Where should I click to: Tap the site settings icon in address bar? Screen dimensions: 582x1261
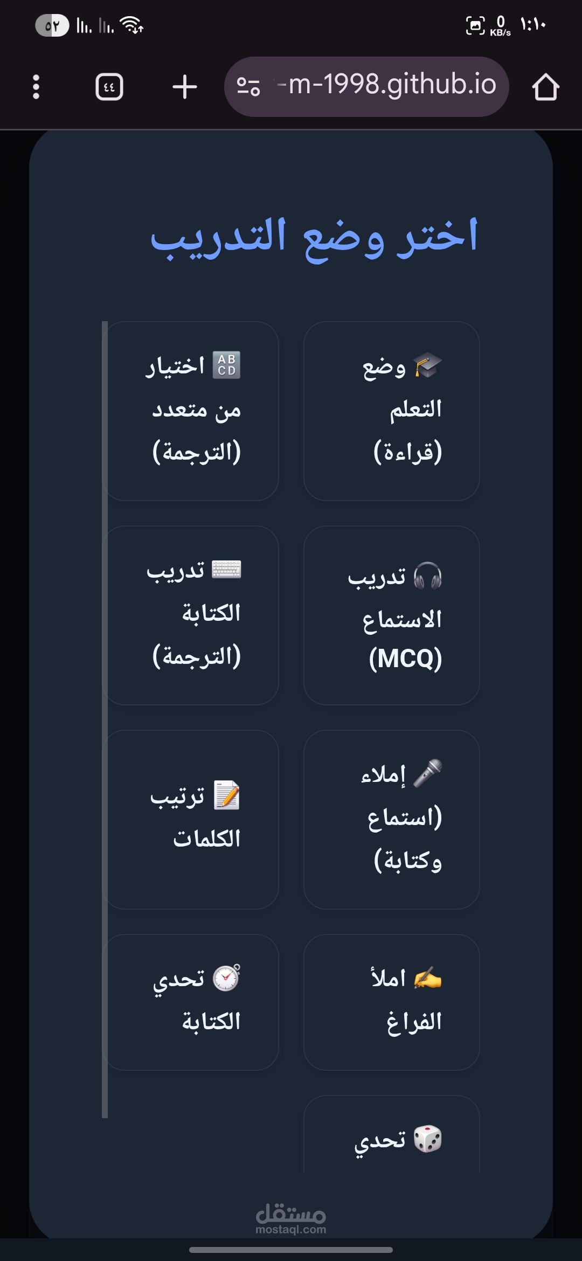pyautogui.click(x=248, y=87)
